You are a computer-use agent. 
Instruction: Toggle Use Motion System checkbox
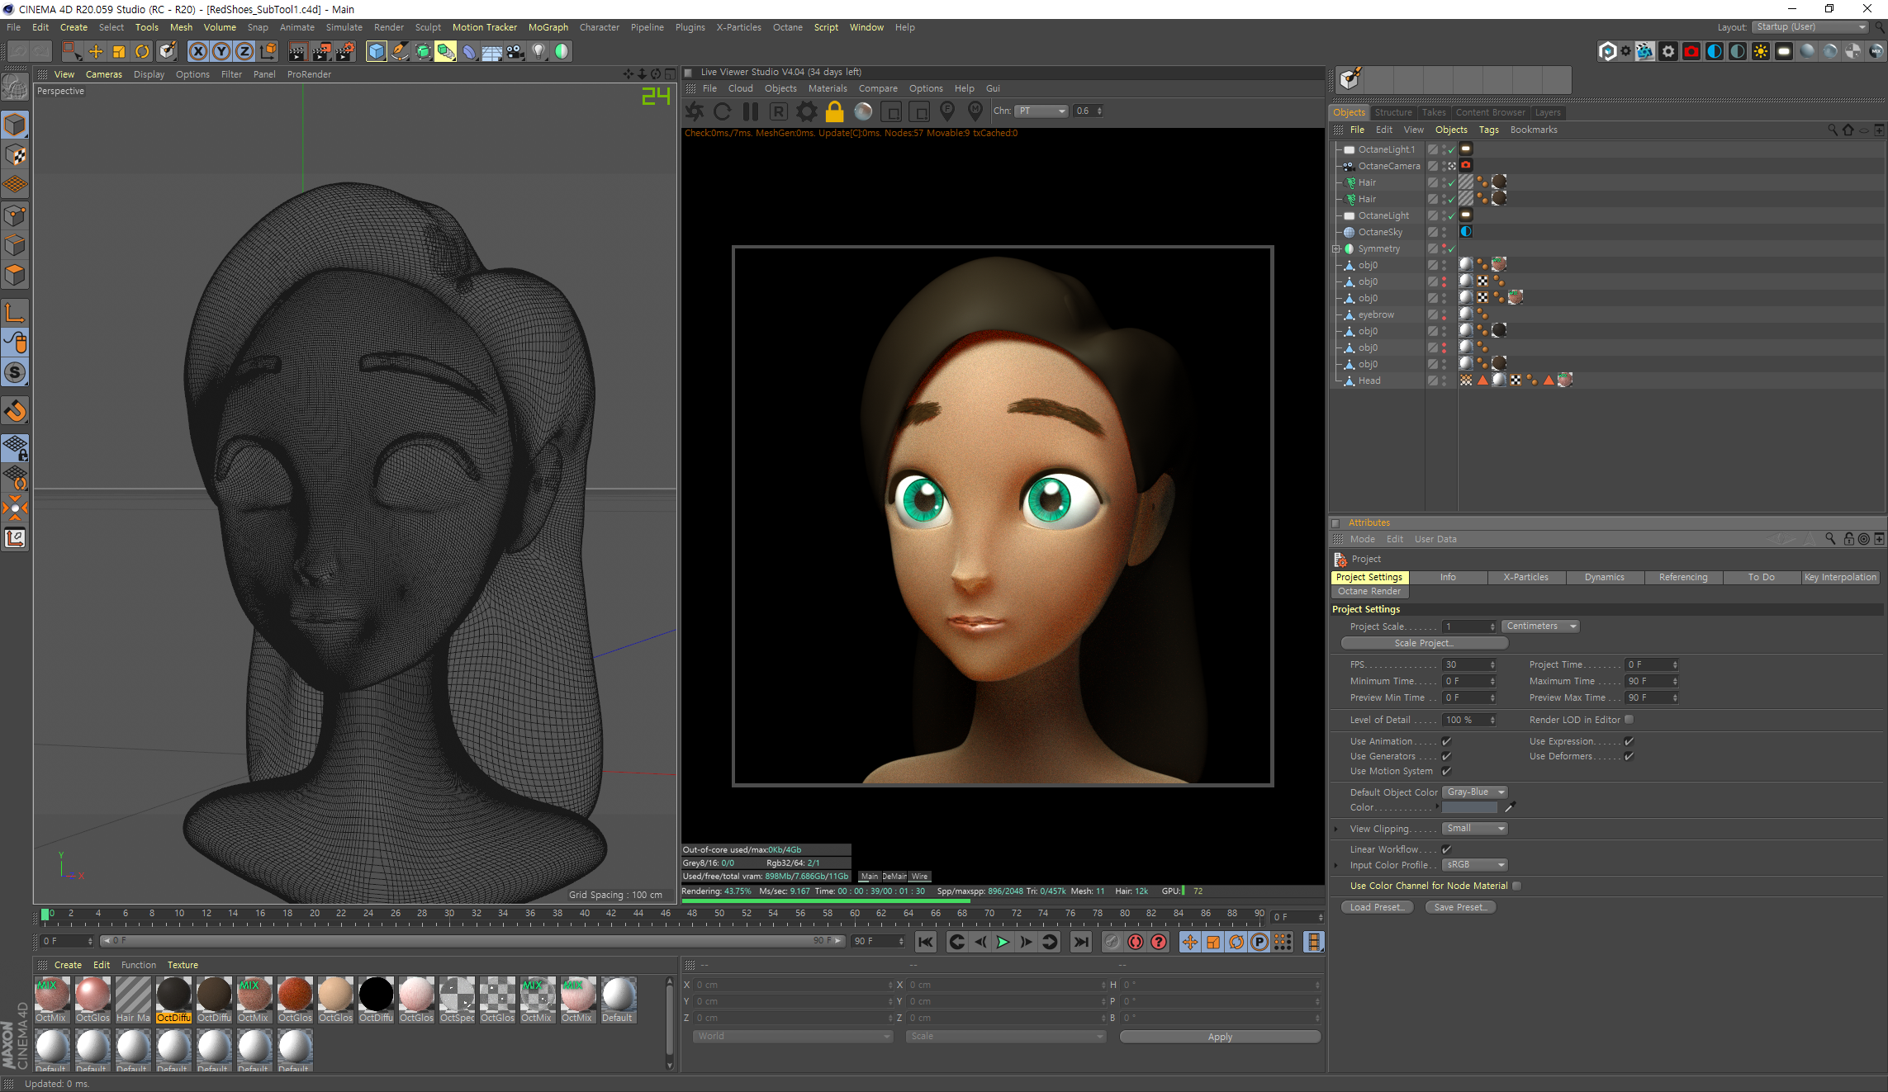[x=1446, y=771]
